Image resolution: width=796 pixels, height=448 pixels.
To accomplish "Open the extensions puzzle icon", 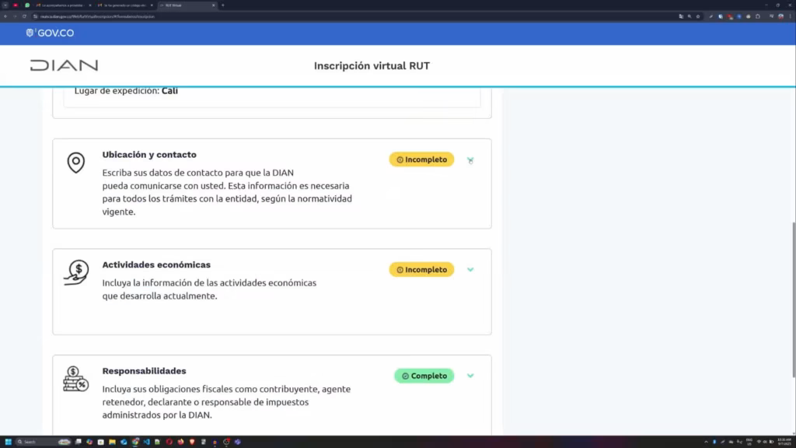I will click(x=758, y=16).
